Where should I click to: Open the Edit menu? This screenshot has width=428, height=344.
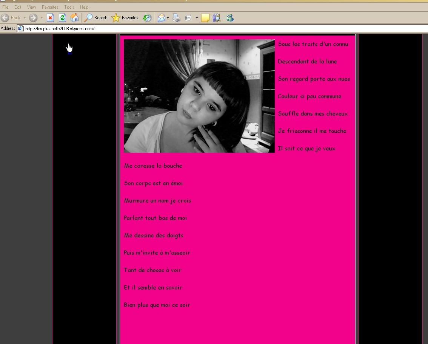tap(18, 7)
